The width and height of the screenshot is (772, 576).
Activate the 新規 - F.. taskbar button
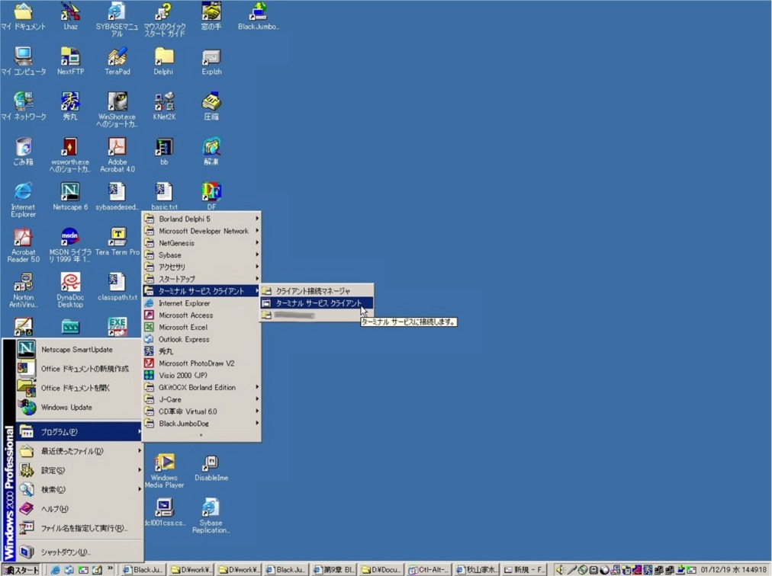coord(524,570)
